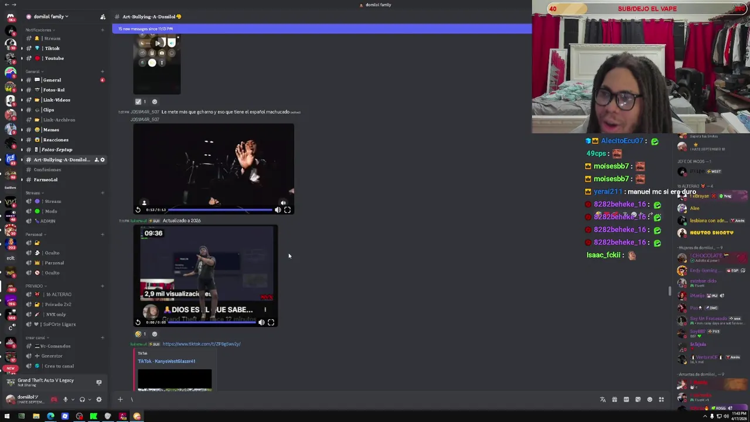
Task: Replay the 0:13 dark stage video
Action: [138, 209]
